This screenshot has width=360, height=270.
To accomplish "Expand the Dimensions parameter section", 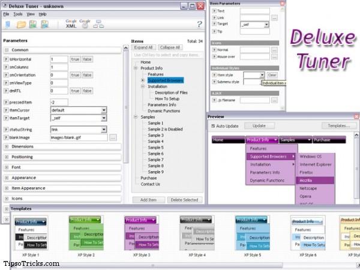I will [x=7, y=146].
